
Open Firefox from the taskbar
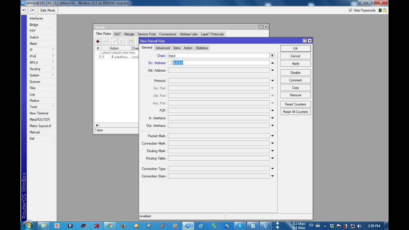(x=123, y=226)
